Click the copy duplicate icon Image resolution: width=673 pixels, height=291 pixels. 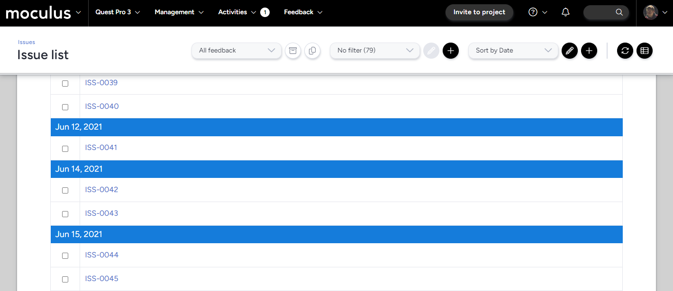tap(312, 51)
